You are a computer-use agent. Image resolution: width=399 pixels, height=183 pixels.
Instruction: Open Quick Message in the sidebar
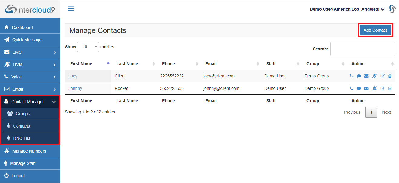30,40
